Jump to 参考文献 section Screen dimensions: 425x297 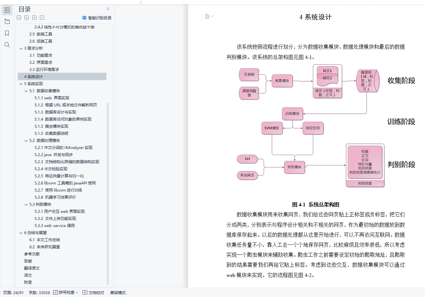(x=32, y=254)
